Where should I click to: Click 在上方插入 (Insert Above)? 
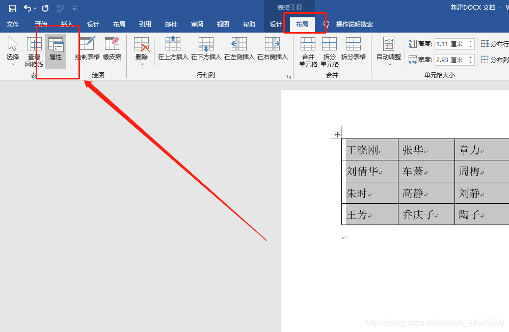pos(173,49)
